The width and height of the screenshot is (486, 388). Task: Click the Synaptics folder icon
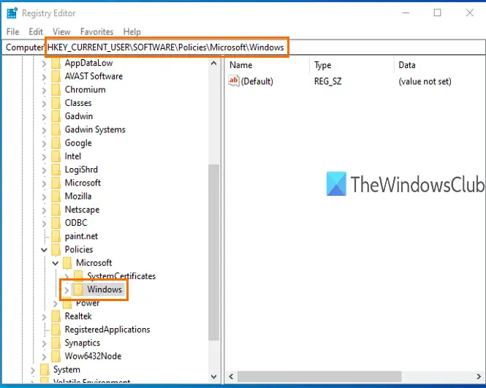coord(56,343)
